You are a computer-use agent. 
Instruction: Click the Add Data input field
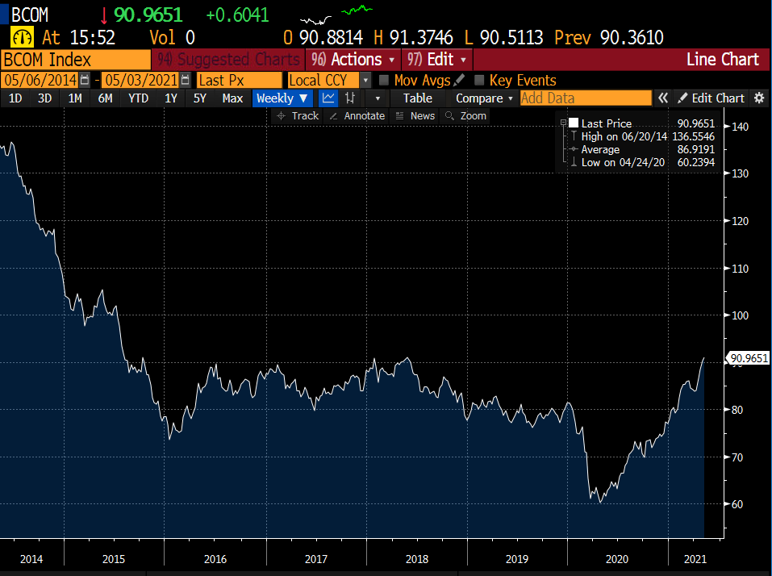point(586,98)
